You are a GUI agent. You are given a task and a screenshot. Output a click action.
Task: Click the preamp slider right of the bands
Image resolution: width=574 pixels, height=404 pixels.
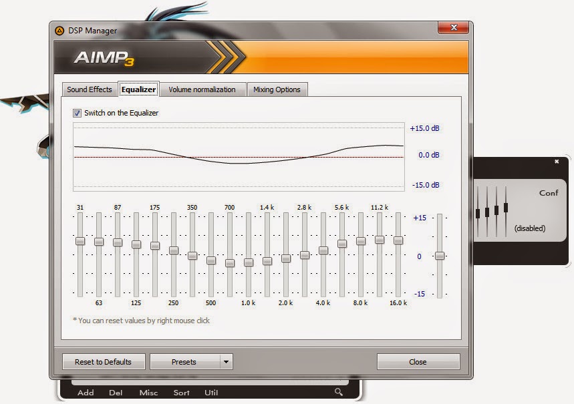[x=440, y=255]
